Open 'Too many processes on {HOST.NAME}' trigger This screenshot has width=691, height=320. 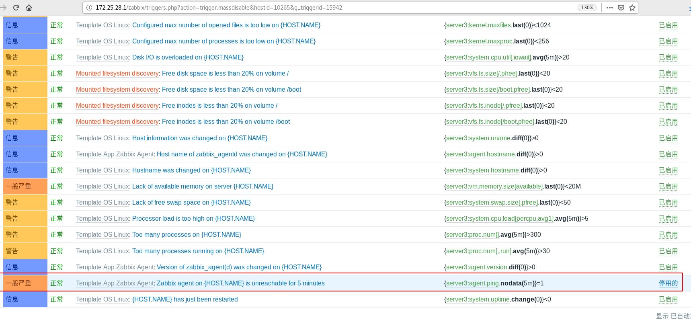click(187, 234)
